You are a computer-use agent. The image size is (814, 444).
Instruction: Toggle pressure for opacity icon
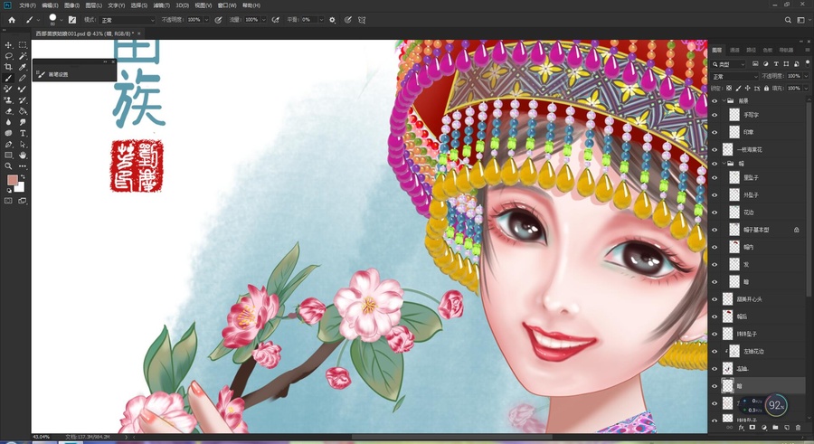[219, 20]
